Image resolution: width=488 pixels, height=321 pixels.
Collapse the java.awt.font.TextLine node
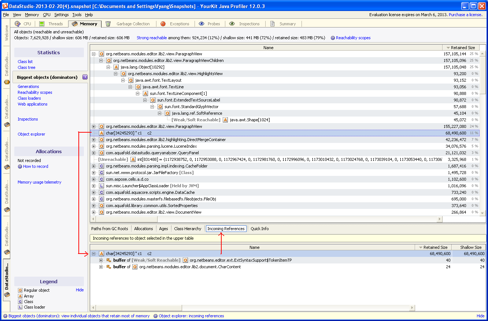click(x=130, y=87)
